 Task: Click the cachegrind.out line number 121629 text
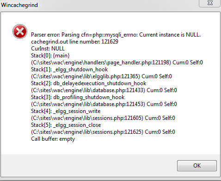(74, 42)
